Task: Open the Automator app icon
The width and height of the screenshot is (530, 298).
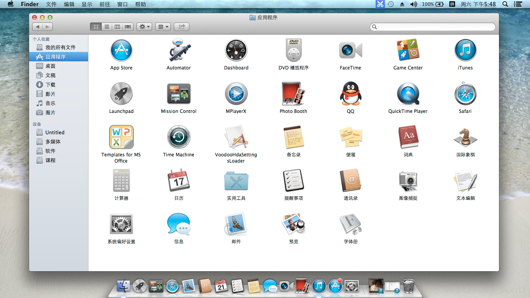Action: tap(178, 50)
